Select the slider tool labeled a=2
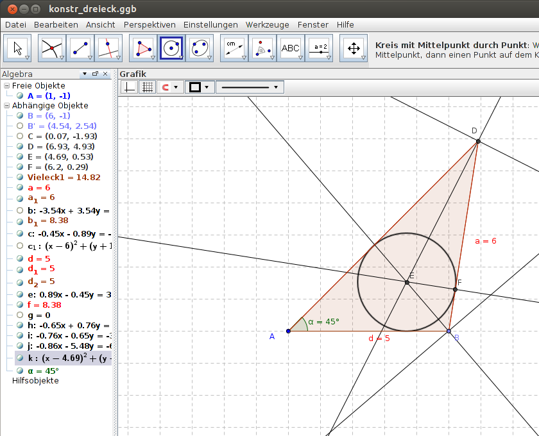Viewport: 539px width, 436px height. [320, 48]
